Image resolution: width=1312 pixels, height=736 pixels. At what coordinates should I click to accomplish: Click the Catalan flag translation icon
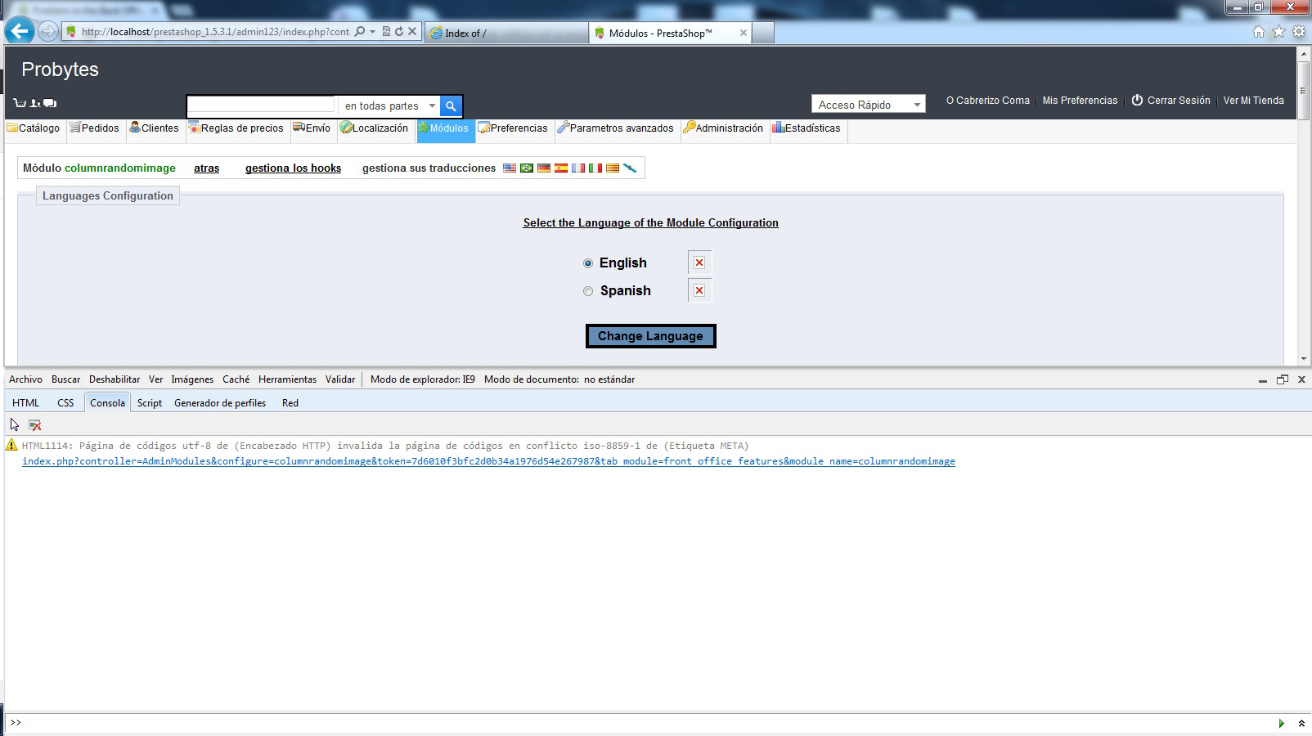coord(613,168)
